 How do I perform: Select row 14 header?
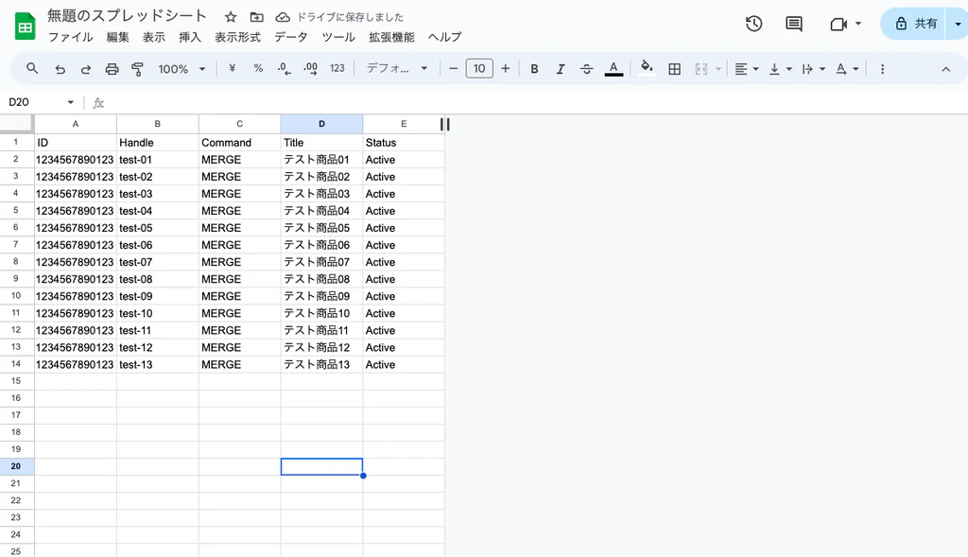coord(16,364)
